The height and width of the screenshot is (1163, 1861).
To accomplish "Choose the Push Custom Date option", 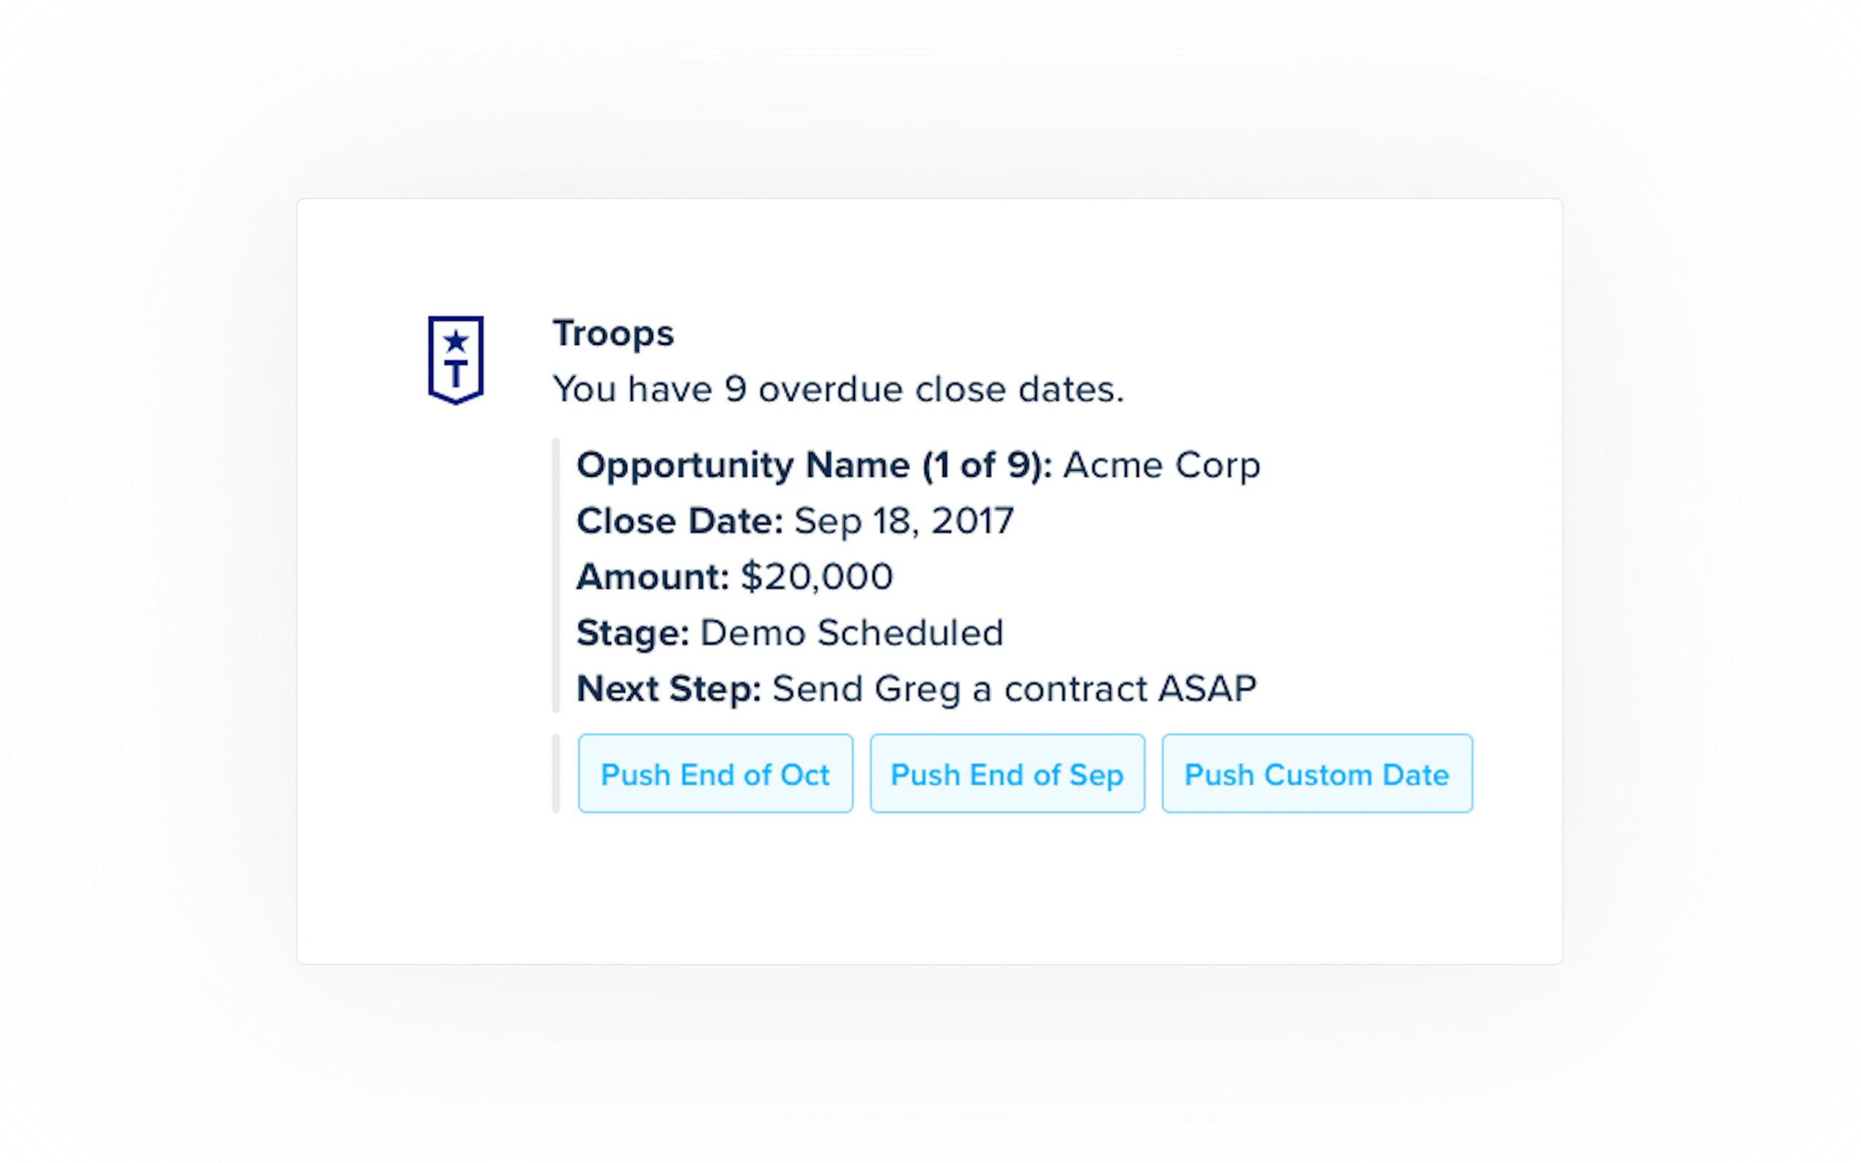I will click(x=1317, y=774).
